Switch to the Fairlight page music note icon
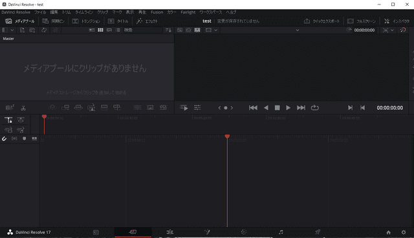This screenshot has height=238, width=414. [x=281, y=232]
